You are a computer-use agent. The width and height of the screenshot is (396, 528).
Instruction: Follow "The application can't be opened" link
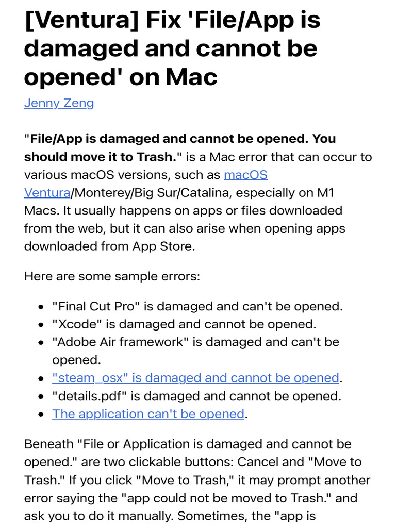pyautogui.click(x=148, y=414)
